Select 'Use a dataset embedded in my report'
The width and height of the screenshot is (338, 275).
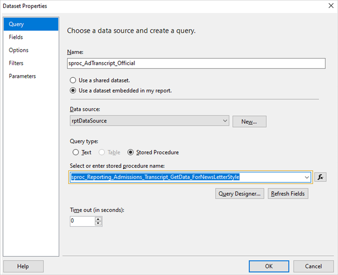click(x=73, y=90)
